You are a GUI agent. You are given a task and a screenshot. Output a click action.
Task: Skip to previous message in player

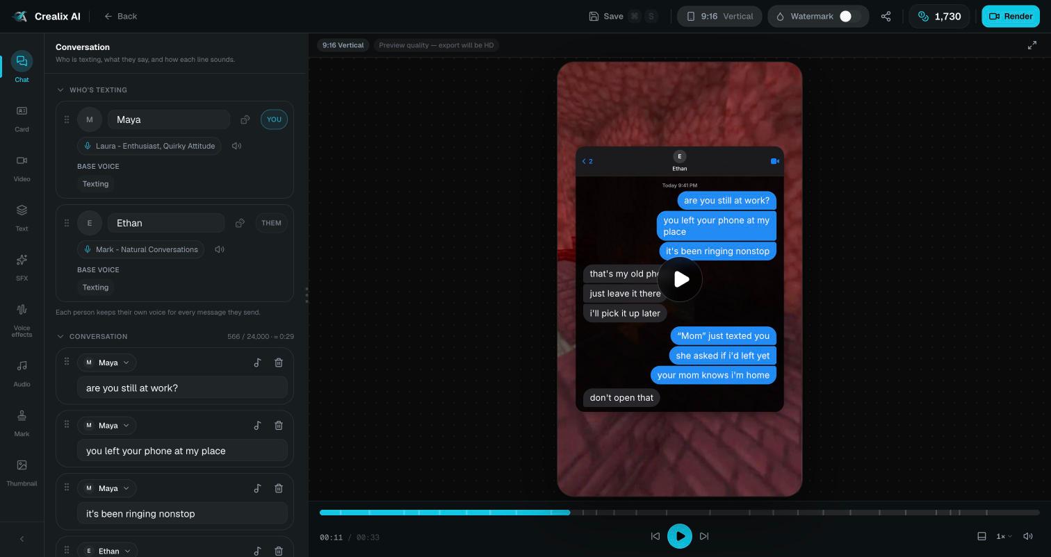coord(655,536)
